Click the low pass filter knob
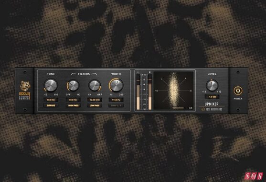Screen dimensions: 266x182 [95, 85]
